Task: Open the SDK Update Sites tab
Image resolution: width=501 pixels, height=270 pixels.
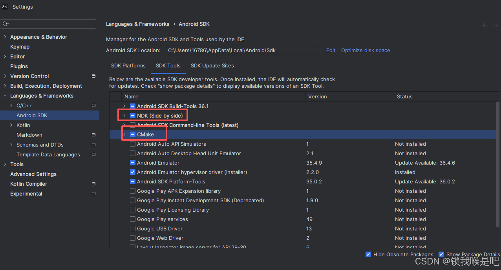Action: (212, 65)
